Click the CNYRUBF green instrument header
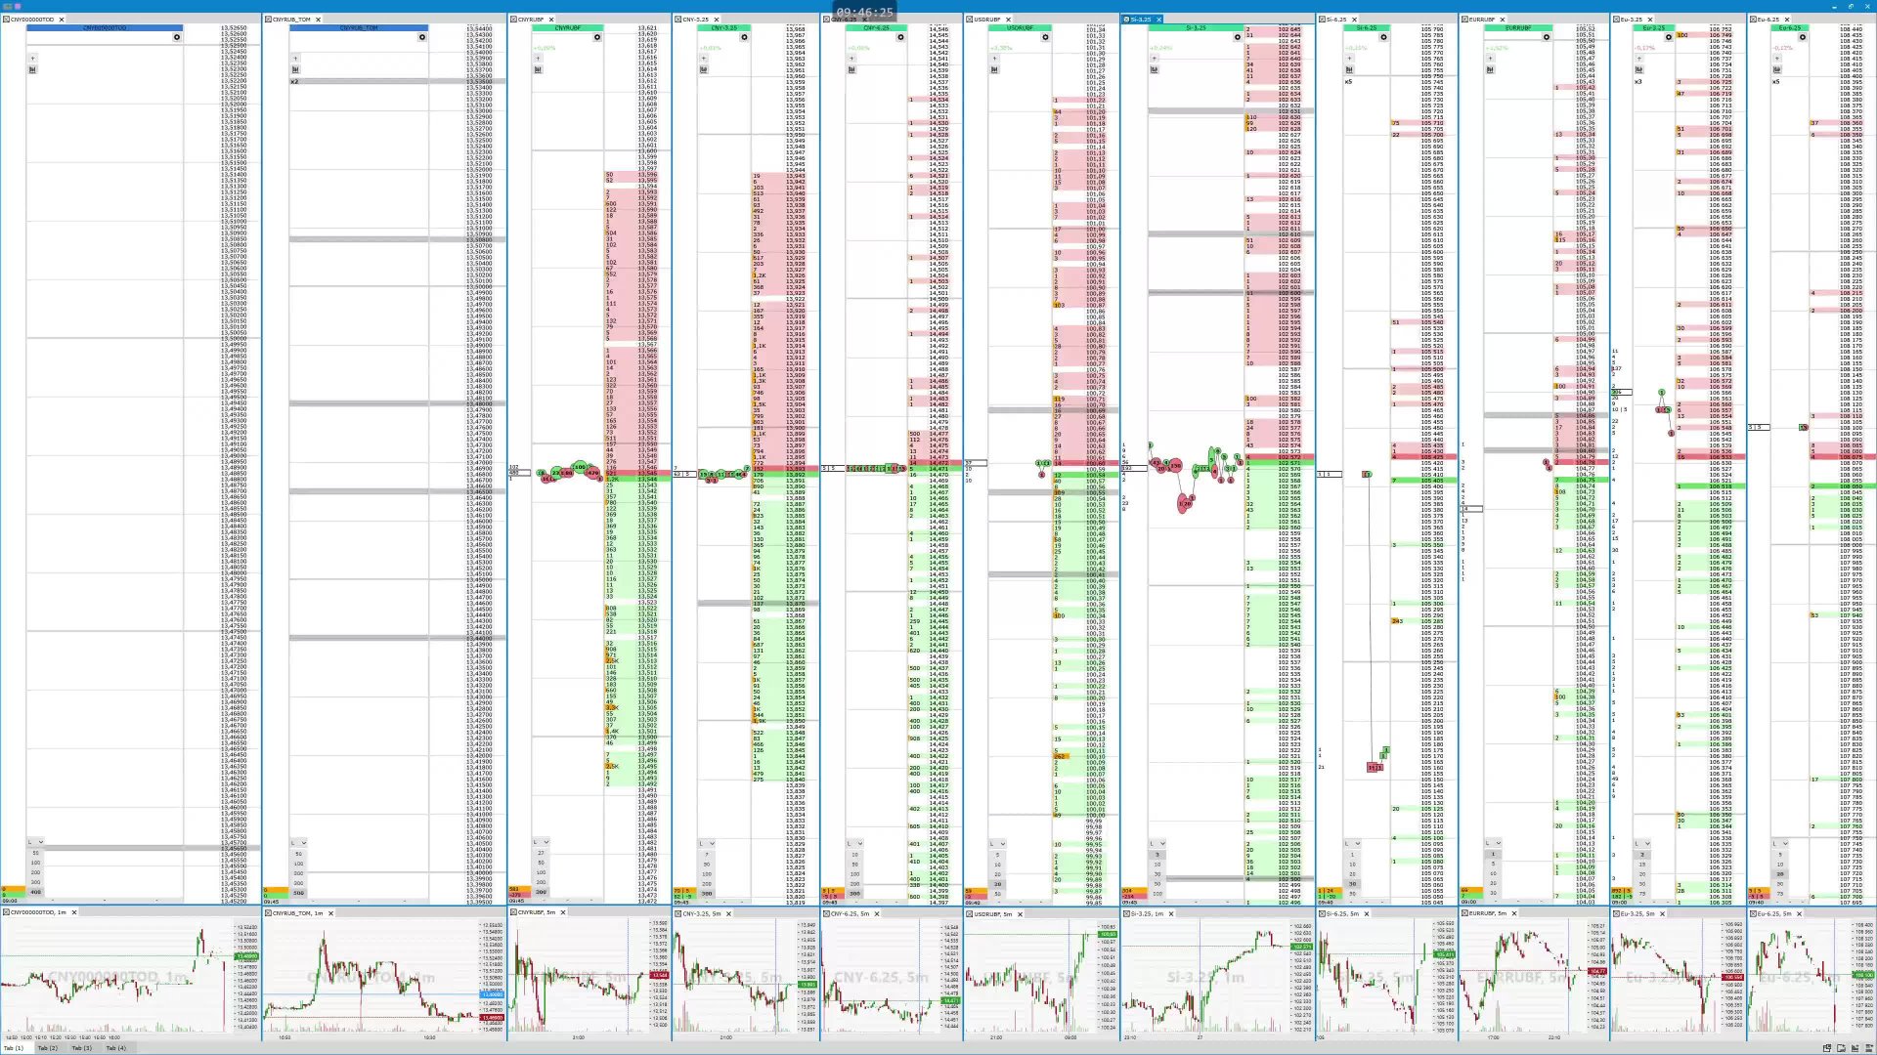Image resolution: width=1877 pixels, height=1055 pixels. click(567, 27)
